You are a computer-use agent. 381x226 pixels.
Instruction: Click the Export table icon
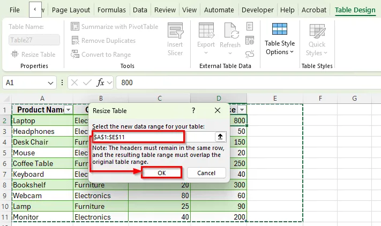pos(206,31)
